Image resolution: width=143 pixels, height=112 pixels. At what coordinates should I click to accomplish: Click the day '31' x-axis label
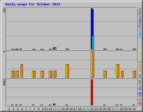pos(134,109)
